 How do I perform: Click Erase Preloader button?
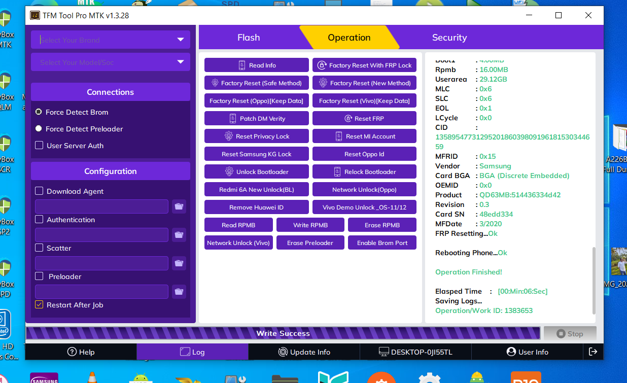coord(310,243)
